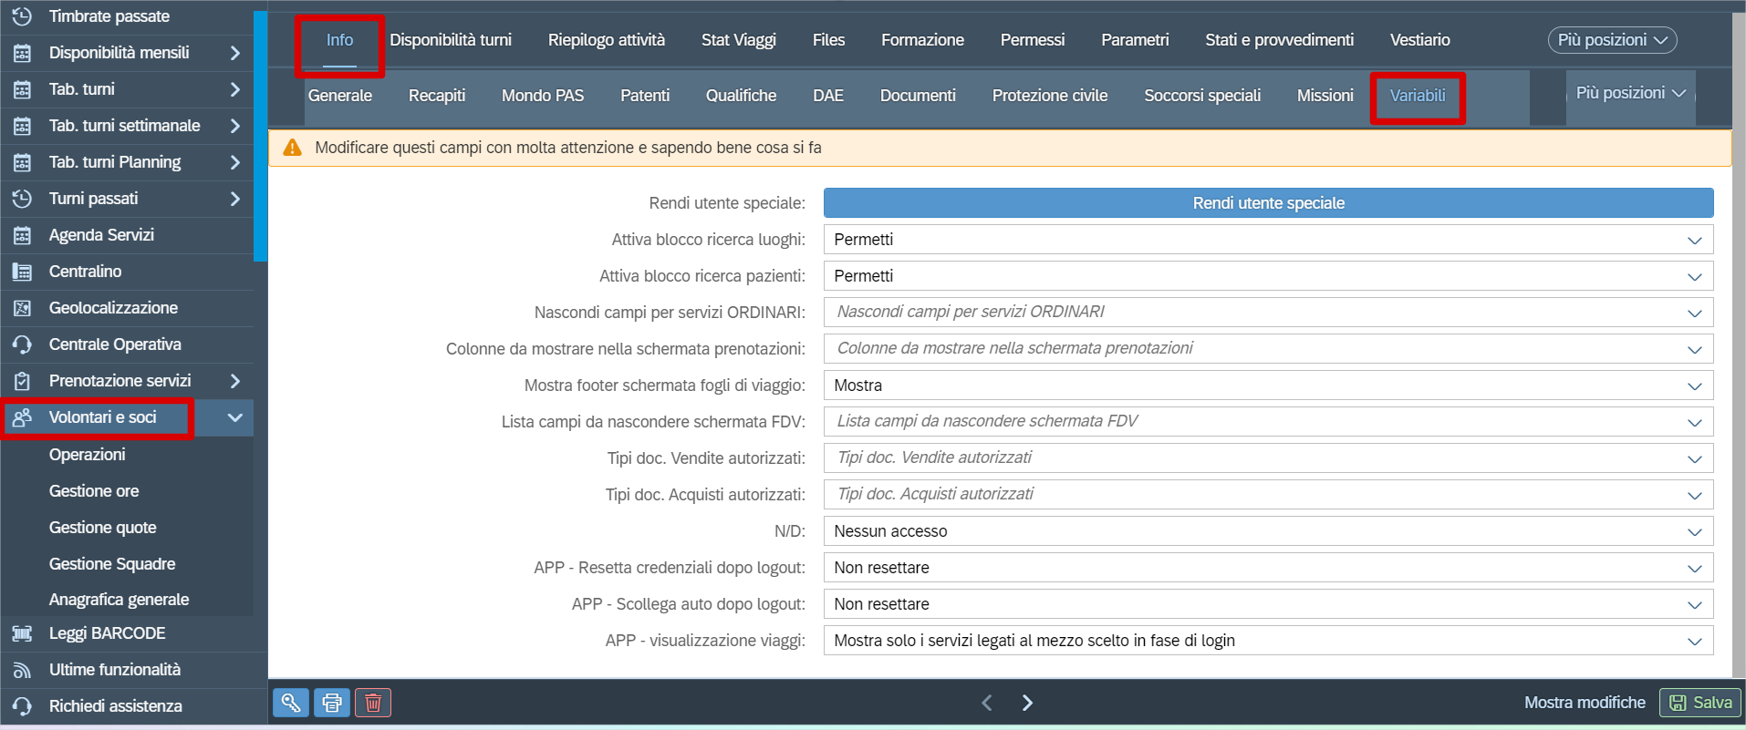Click the Mostra modifiche link
This screenshot has width=1746, height=730.
(1585, 703)
